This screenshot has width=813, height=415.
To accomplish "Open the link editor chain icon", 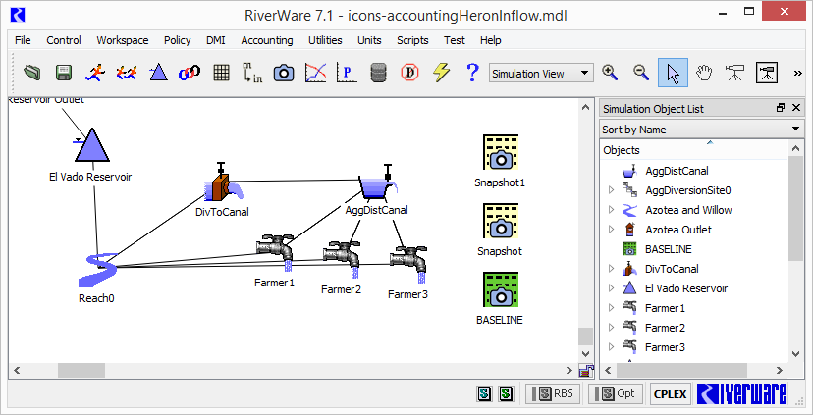I will [190, 73].
